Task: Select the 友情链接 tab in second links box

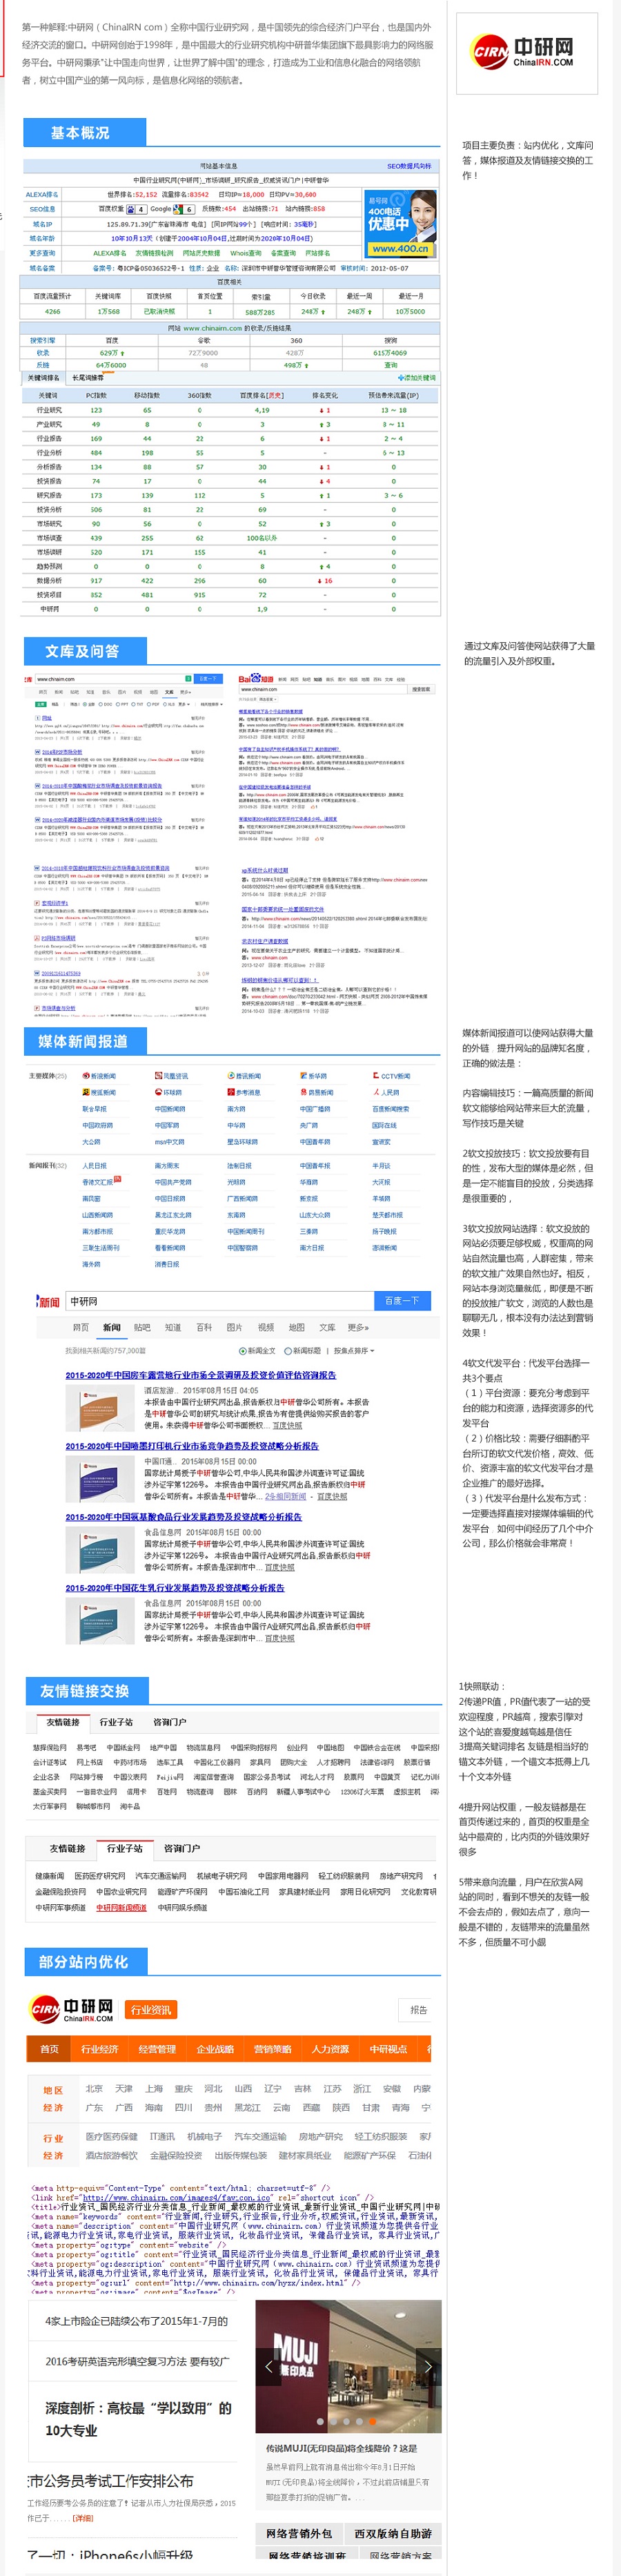Action: (x=68, y=1849)
